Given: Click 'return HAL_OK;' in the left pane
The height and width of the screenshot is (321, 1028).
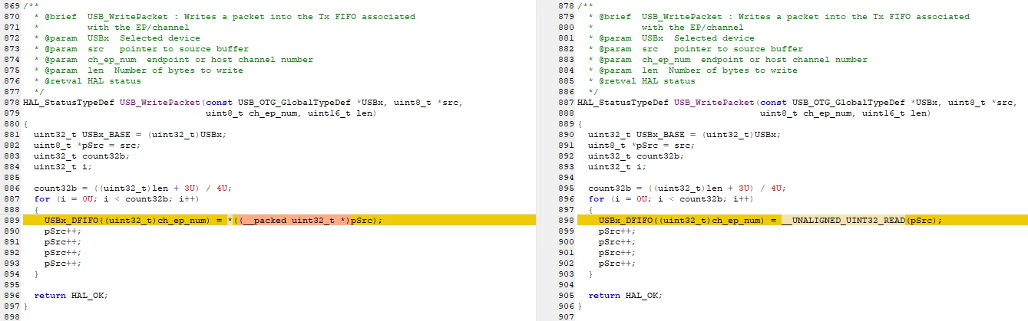Looking at the screenshot, I should 71,295.
